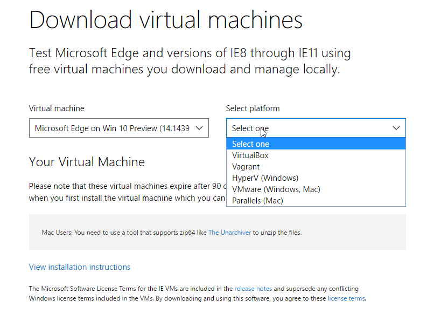Open the Virtual machine dropdown
Image resolution: width=427 pixels, height=320 pixels.
(119, 128)
